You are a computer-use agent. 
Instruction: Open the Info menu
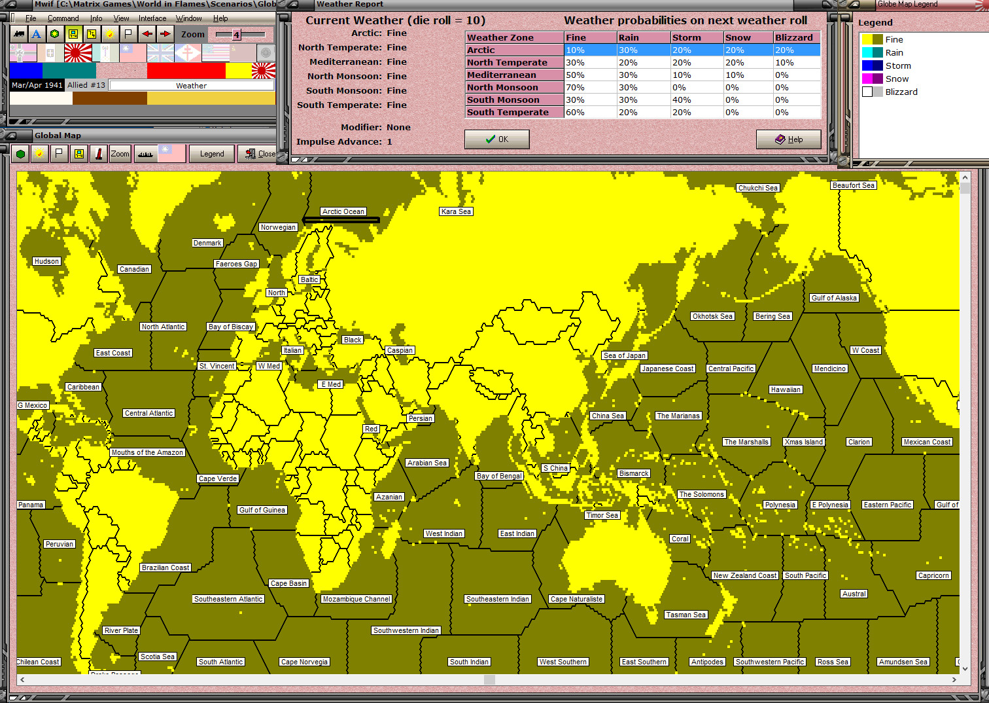(96, 18)
